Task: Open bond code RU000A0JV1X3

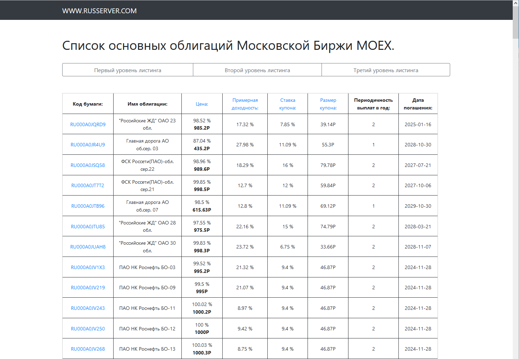Action: [x=88, y=267]
